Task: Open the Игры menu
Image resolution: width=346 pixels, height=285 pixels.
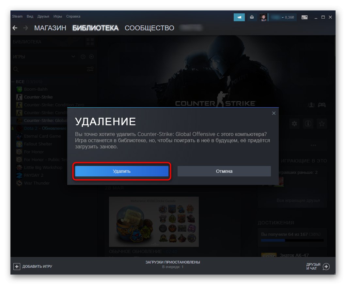Action: pos(57,16)
